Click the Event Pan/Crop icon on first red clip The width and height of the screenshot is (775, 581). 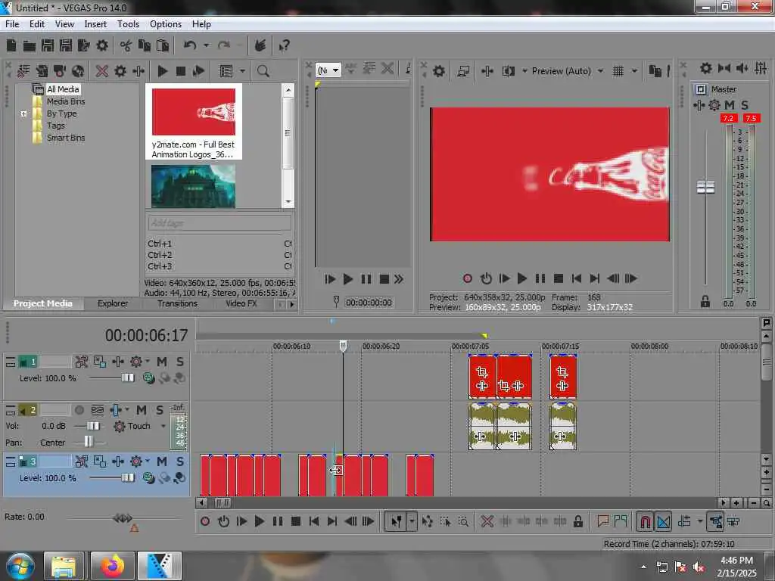[x=482, y=372]
